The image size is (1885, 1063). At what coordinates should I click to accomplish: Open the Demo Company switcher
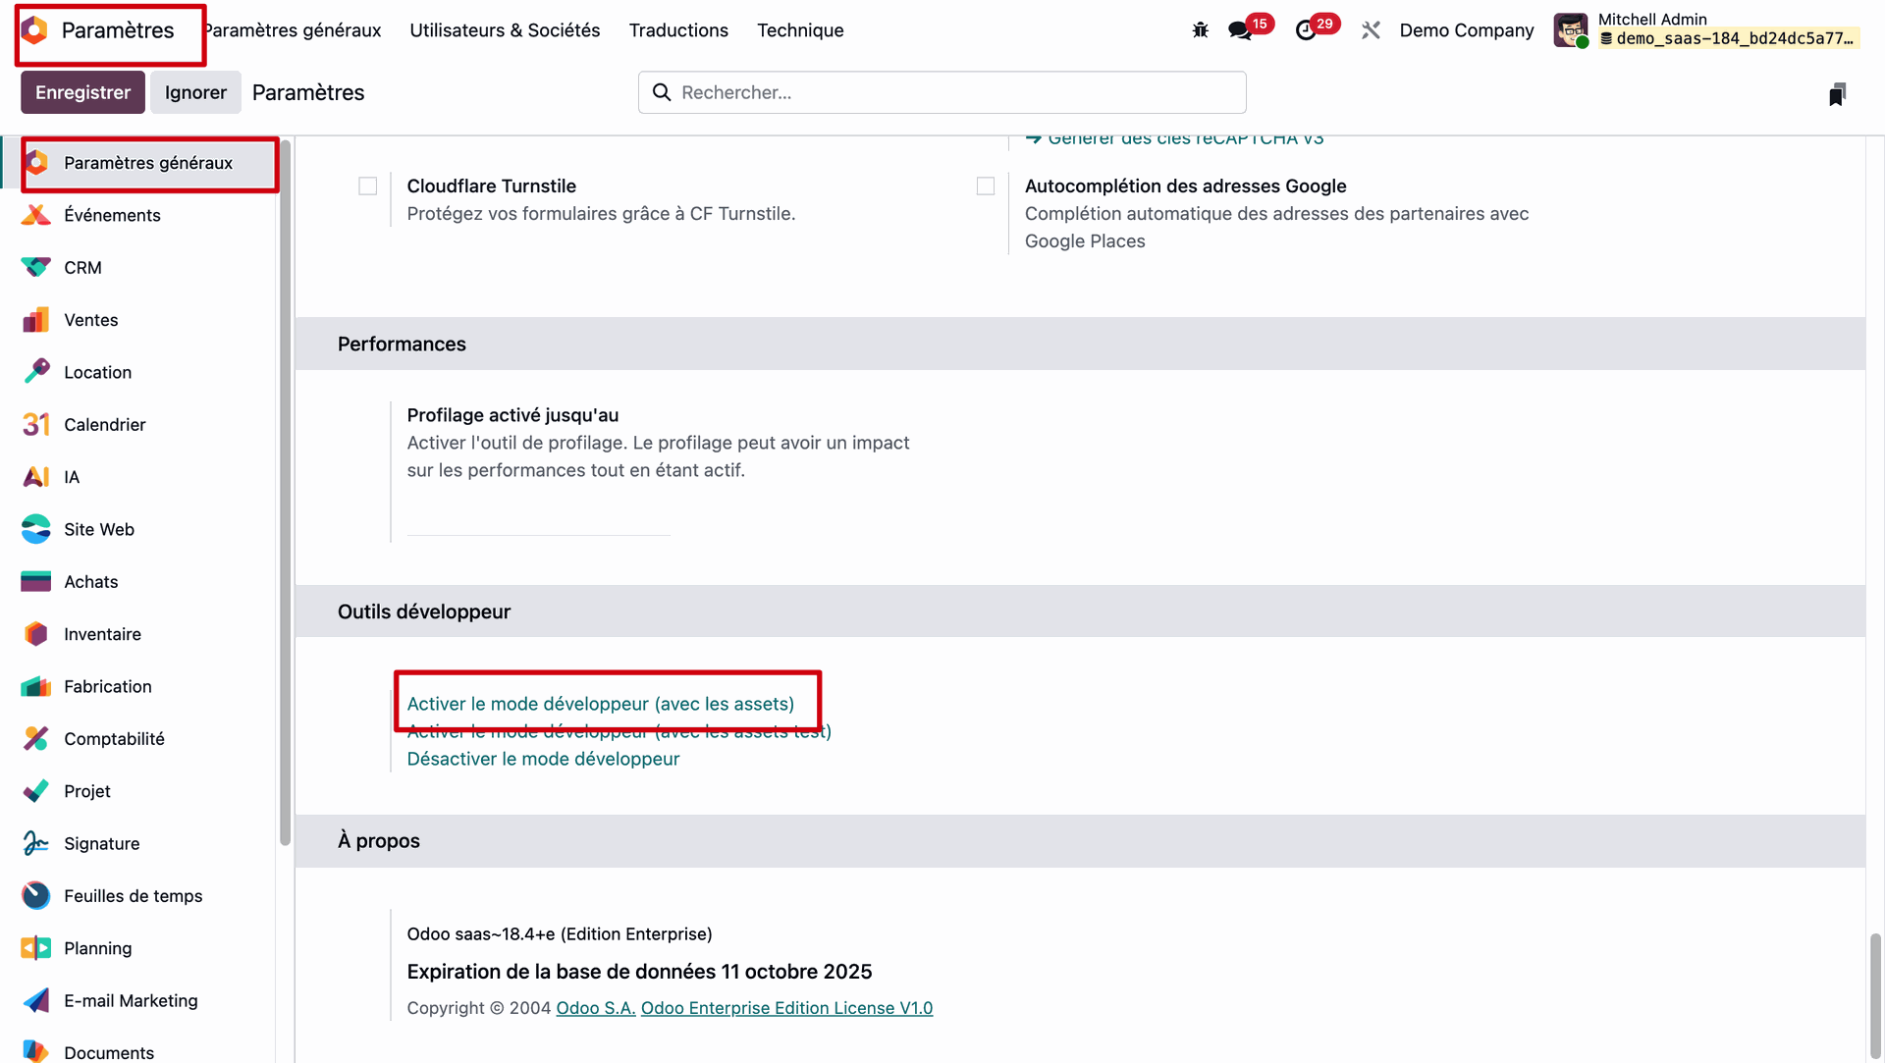pos(1466,30)
